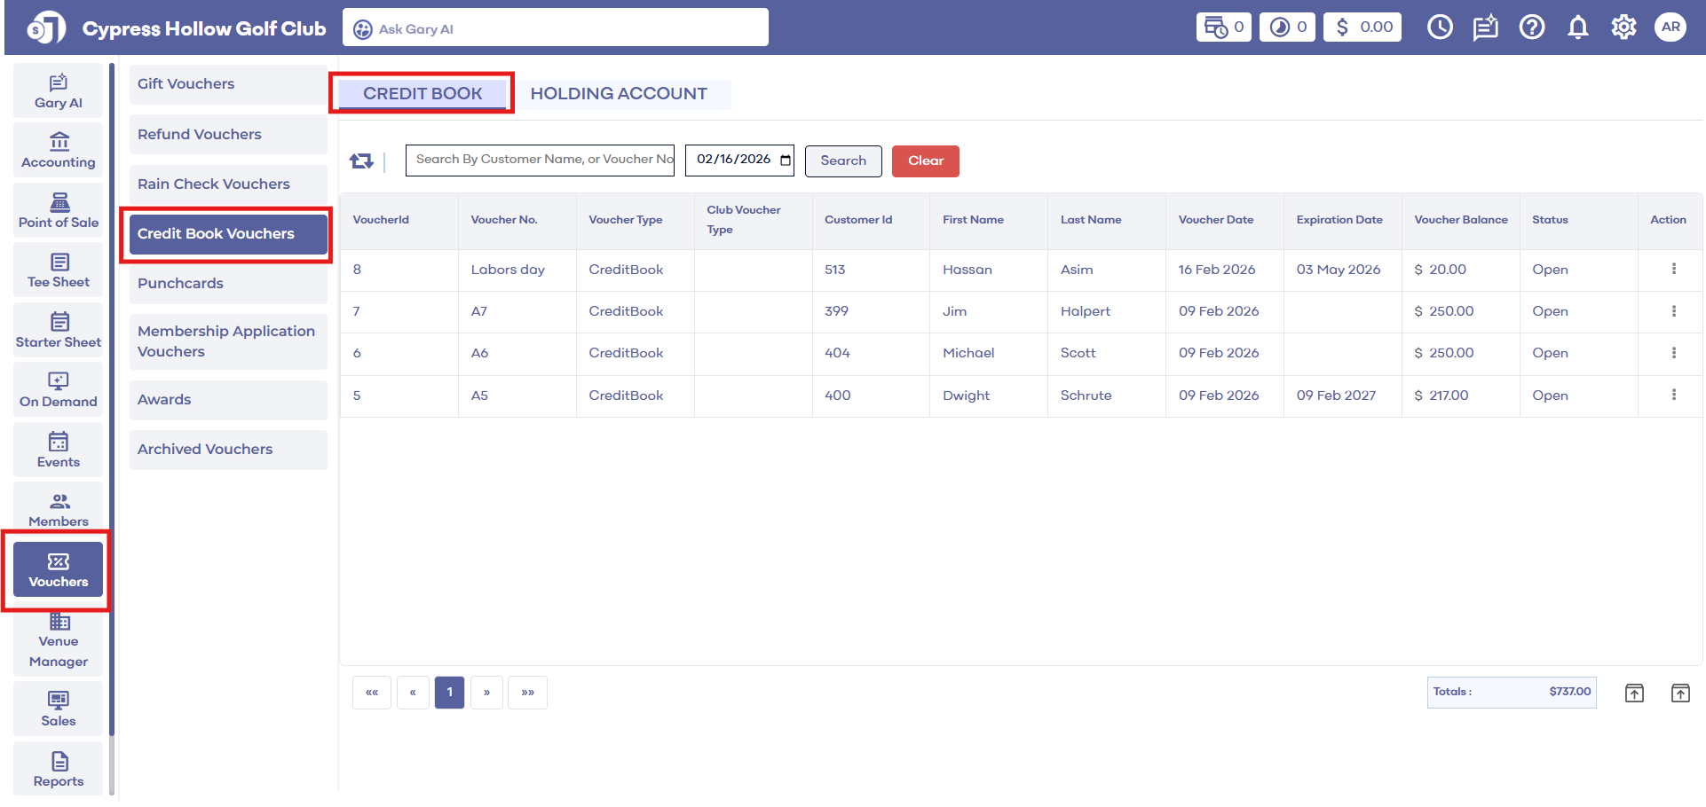Open the settings gear in header
1706x807 pixels.
point(1623,27)
